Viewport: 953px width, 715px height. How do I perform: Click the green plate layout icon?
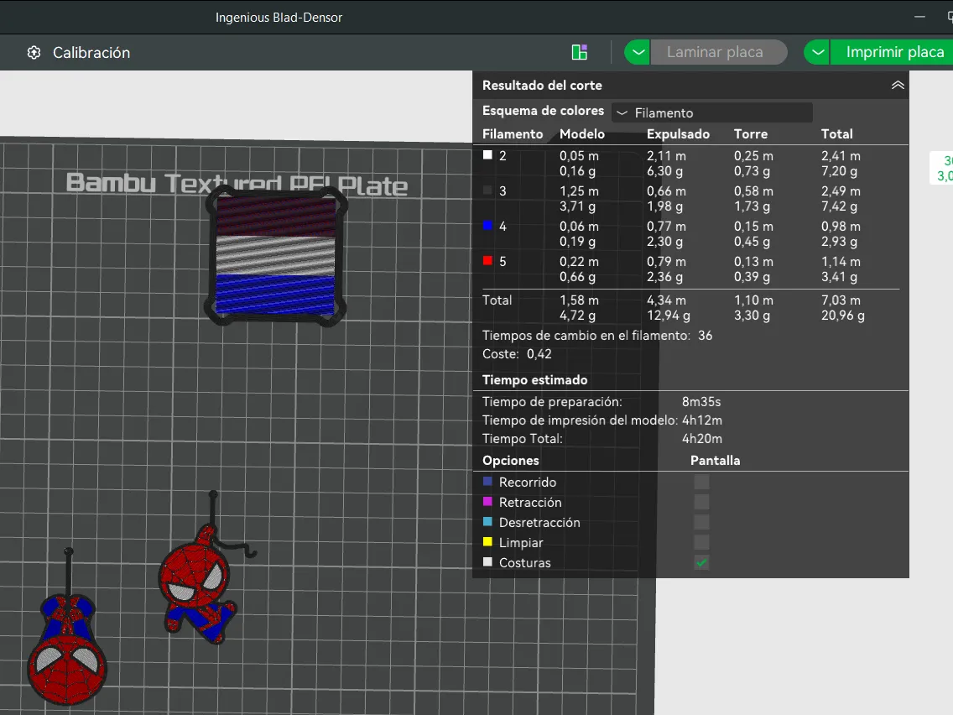tap(580, 52)
